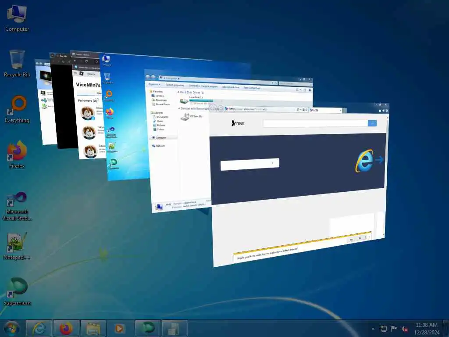449x337 pixels.
Task: Click the white input box in dark banner
Action: (x=249, y=164)
